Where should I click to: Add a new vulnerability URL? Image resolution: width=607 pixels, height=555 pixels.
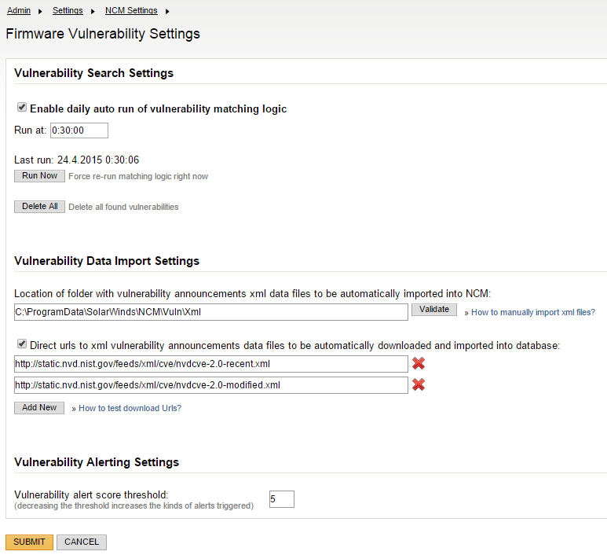[39, 408]
